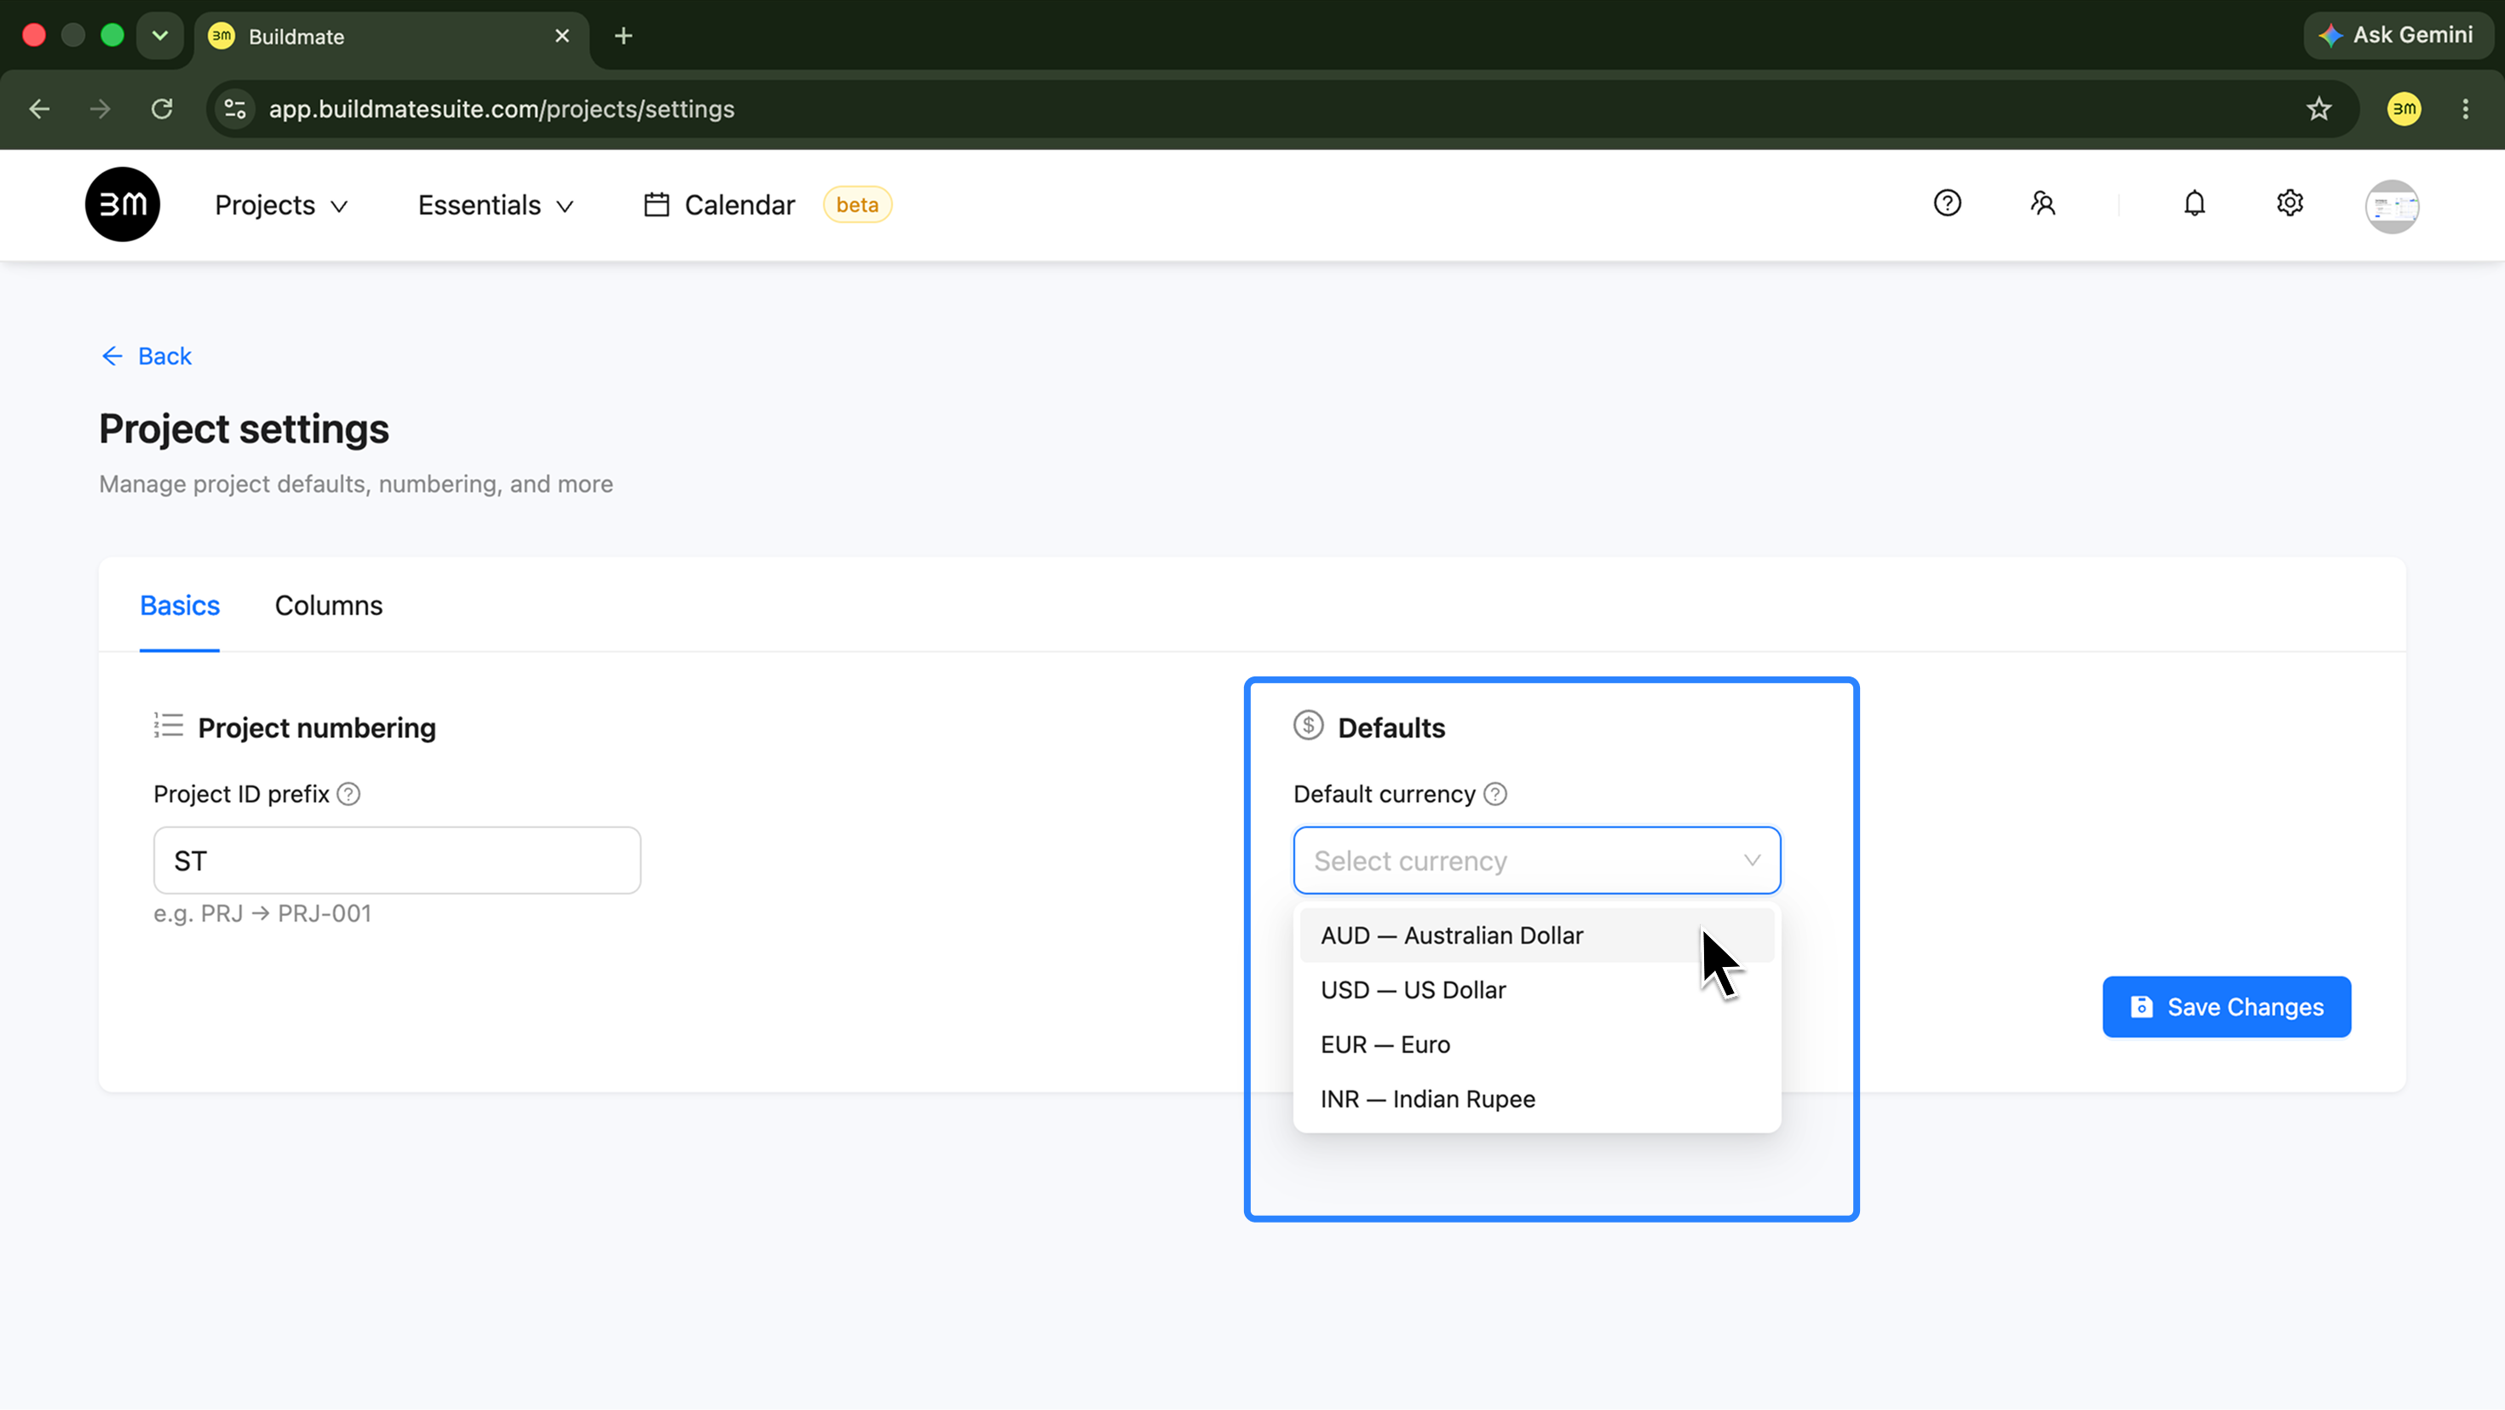Screen dimensions: 2505x1410
Task: Expand the Essentials menu
Action: point(496,205)
